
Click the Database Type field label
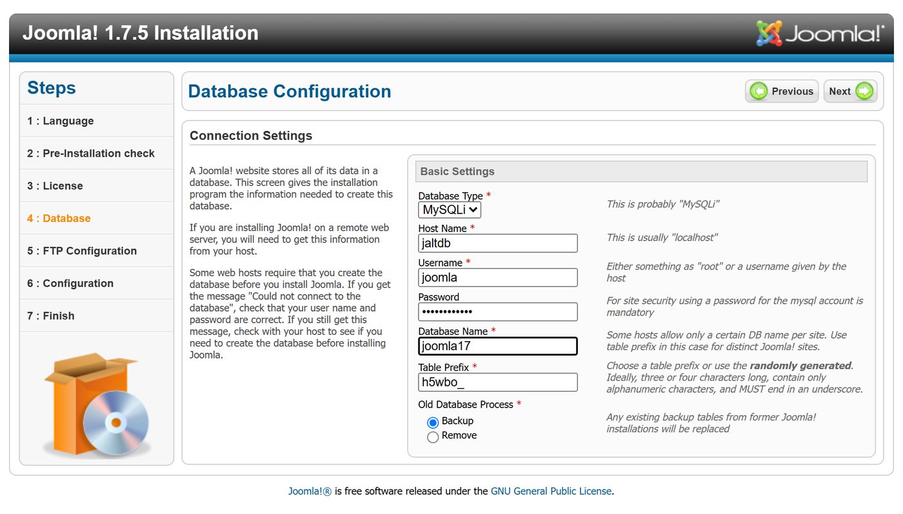pos(454,195)
